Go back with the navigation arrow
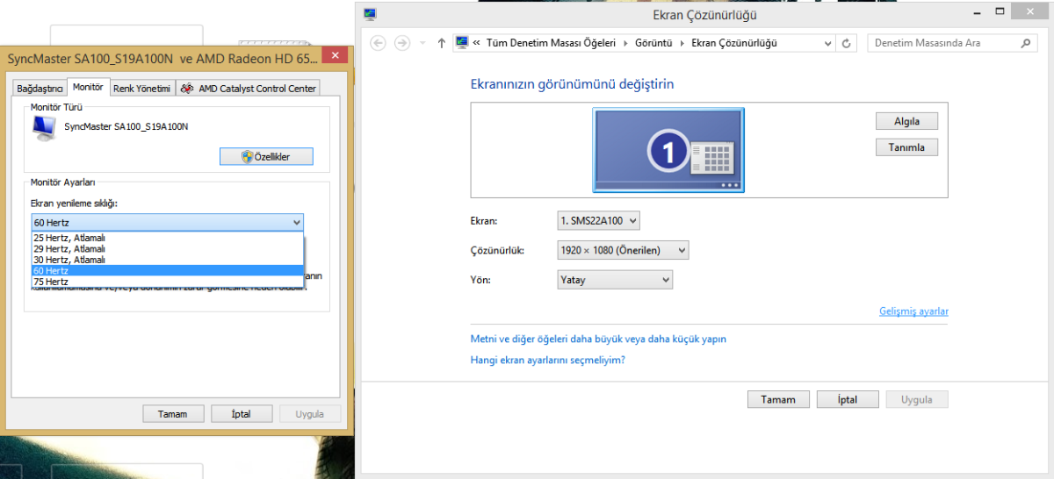 click(x=379, y=43)
